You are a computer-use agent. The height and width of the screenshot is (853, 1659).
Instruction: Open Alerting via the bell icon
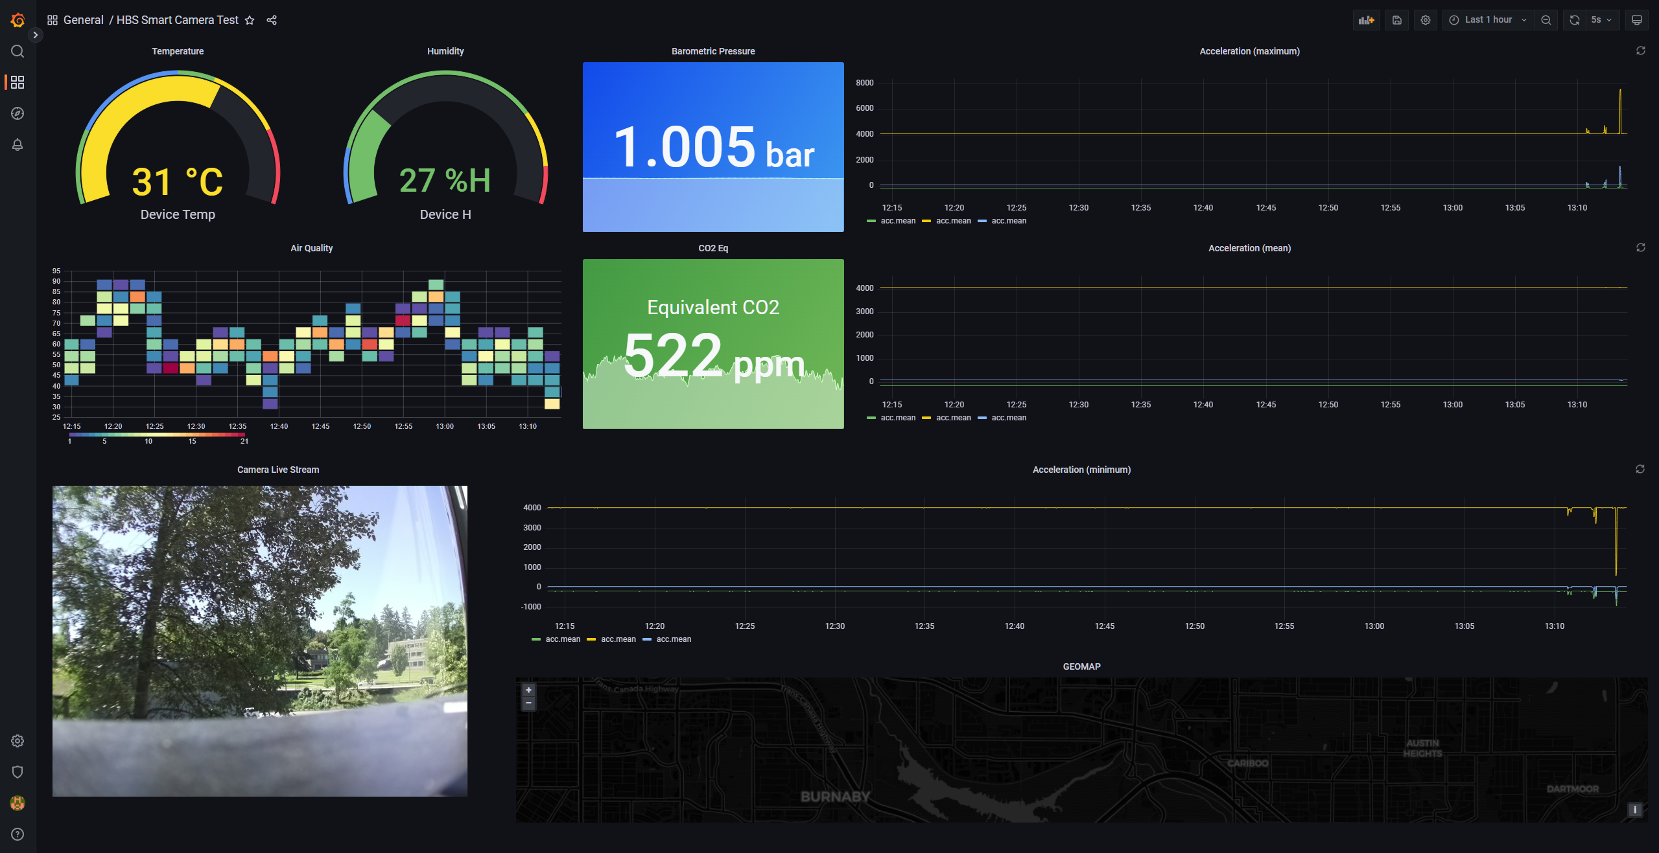coord(17,144)
